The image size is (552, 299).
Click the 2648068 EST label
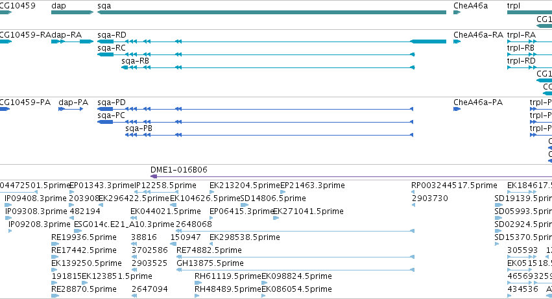pos(194,224)
